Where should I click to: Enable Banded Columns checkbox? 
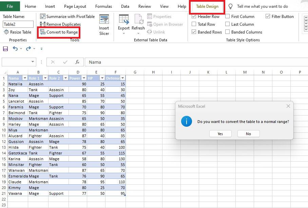[x=228, y=32]
